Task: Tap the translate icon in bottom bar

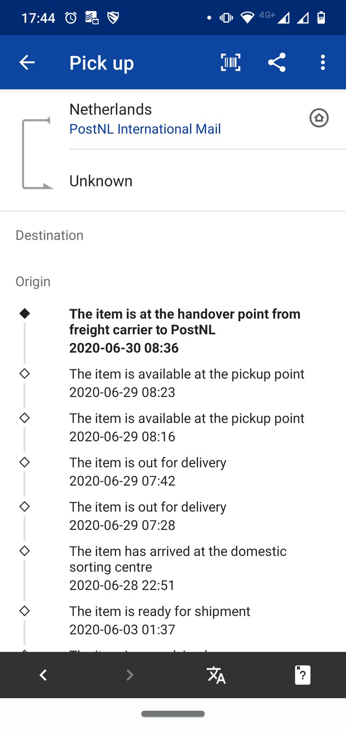Action: pos(216,675)
